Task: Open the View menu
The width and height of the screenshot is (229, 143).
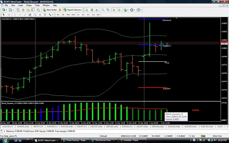Action: pyautogui.click(x=13, y=5)
